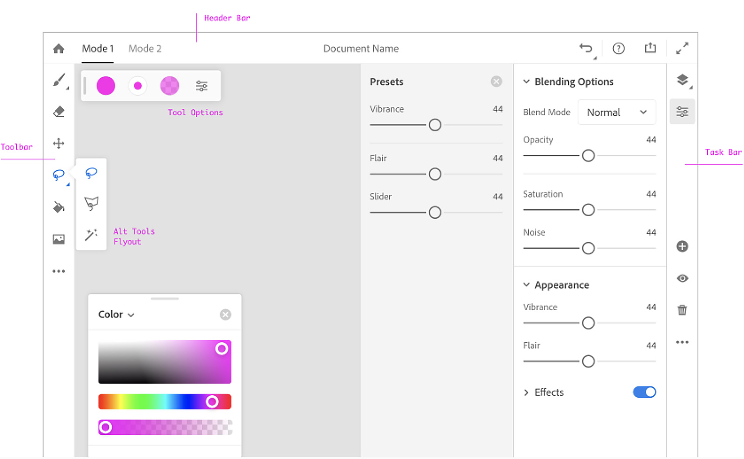Screen dimensions: 744x459
Task: Open more tools ellipsis in toolbar
Action: click(59, 271)
